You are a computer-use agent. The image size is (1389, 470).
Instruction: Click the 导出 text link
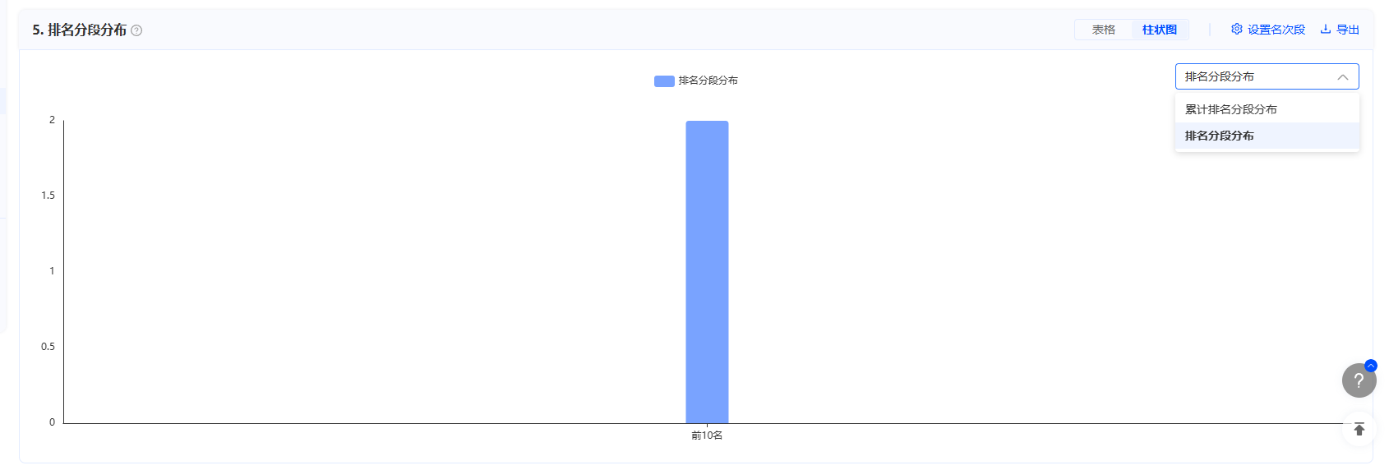[x=1347, y=30]
